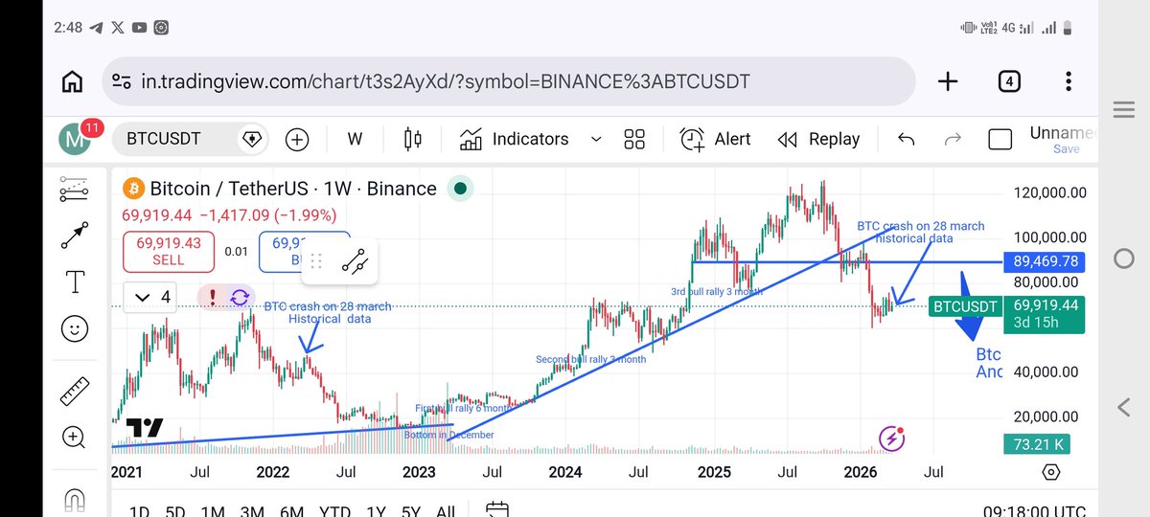Undo the last chart action

(906, 140)
